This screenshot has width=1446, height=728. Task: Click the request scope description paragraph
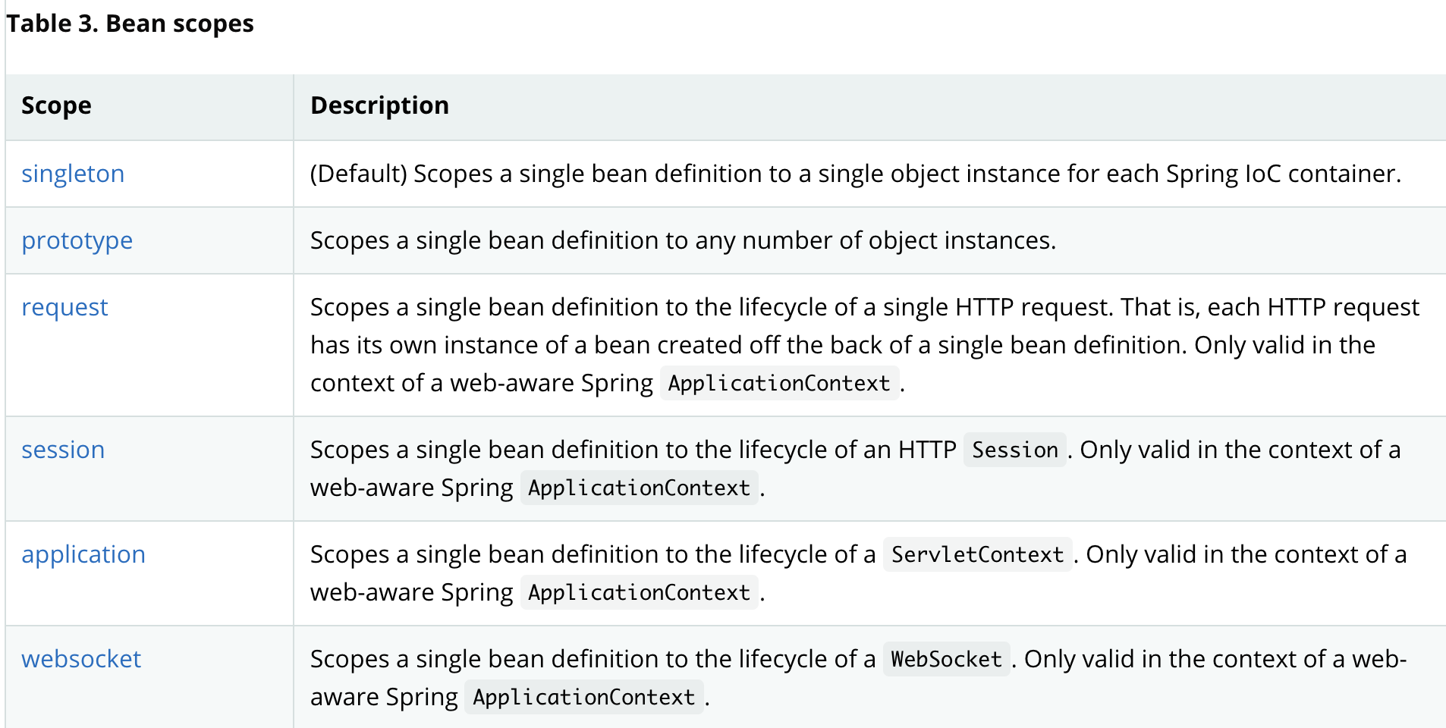coord(865,345)
